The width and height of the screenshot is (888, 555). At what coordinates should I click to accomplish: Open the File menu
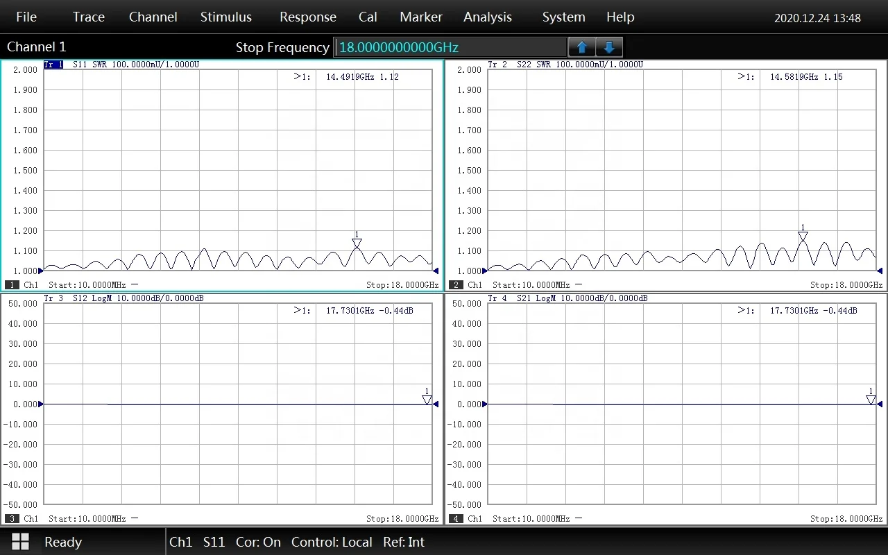(x=26, y=17)
